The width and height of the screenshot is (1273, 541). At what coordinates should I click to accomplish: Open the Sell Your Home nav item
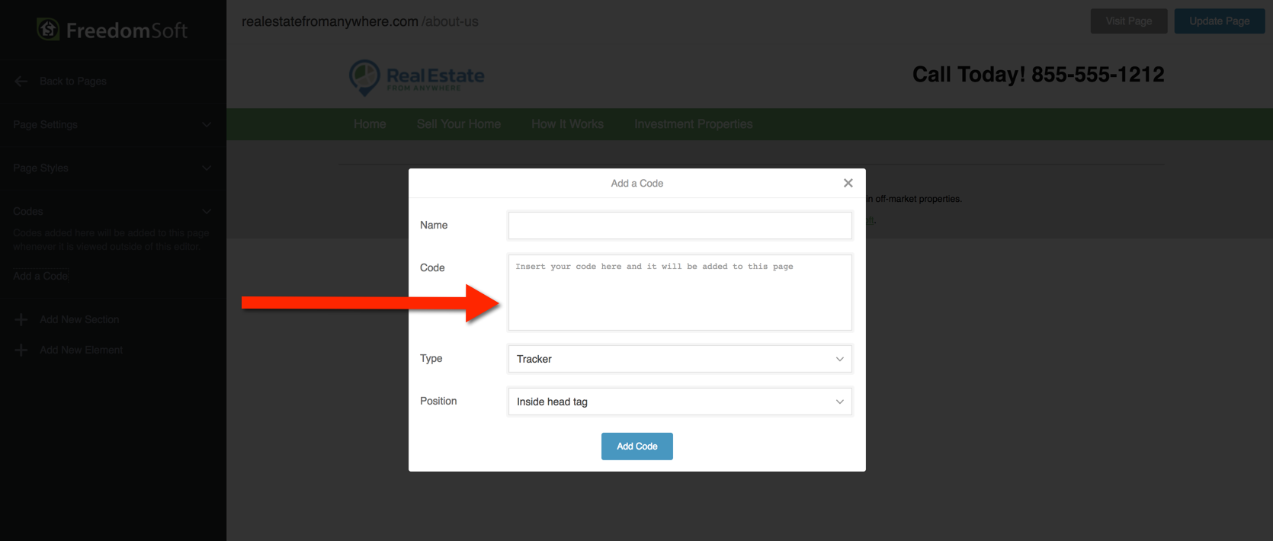pos(459,124)
